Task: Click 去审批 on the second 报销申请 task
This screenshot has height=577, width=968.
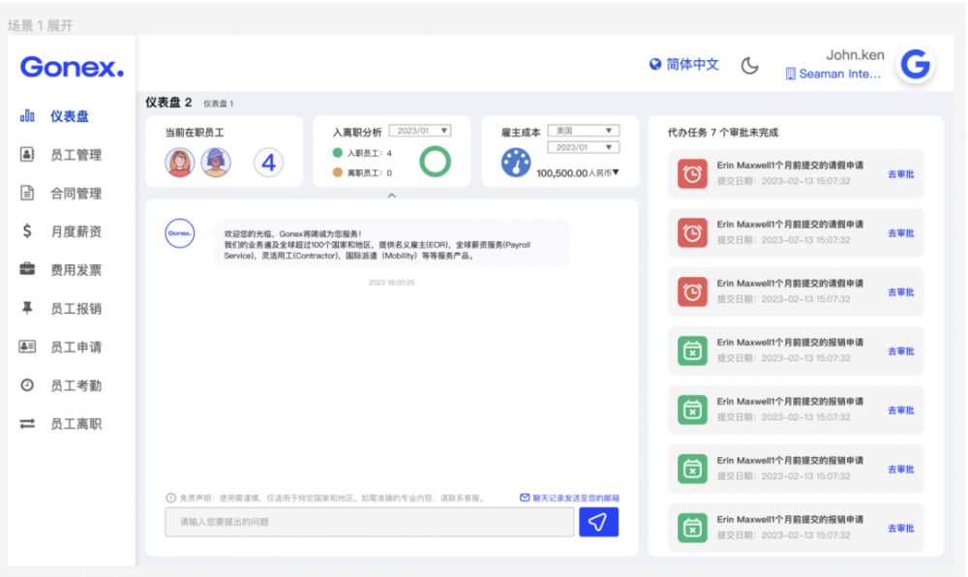Action: click(x=900, y=410)
